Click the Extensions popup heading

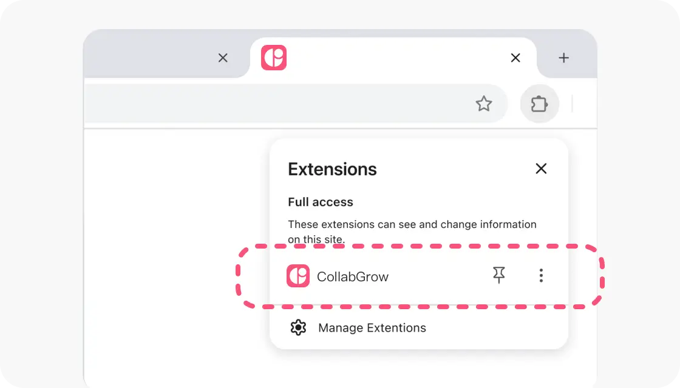(x=332, y=169)
